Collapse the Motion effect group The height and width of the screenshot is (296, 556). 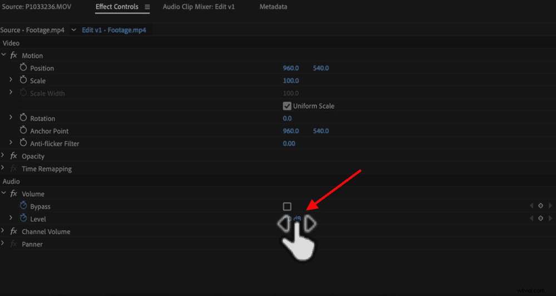click(3, 55)
